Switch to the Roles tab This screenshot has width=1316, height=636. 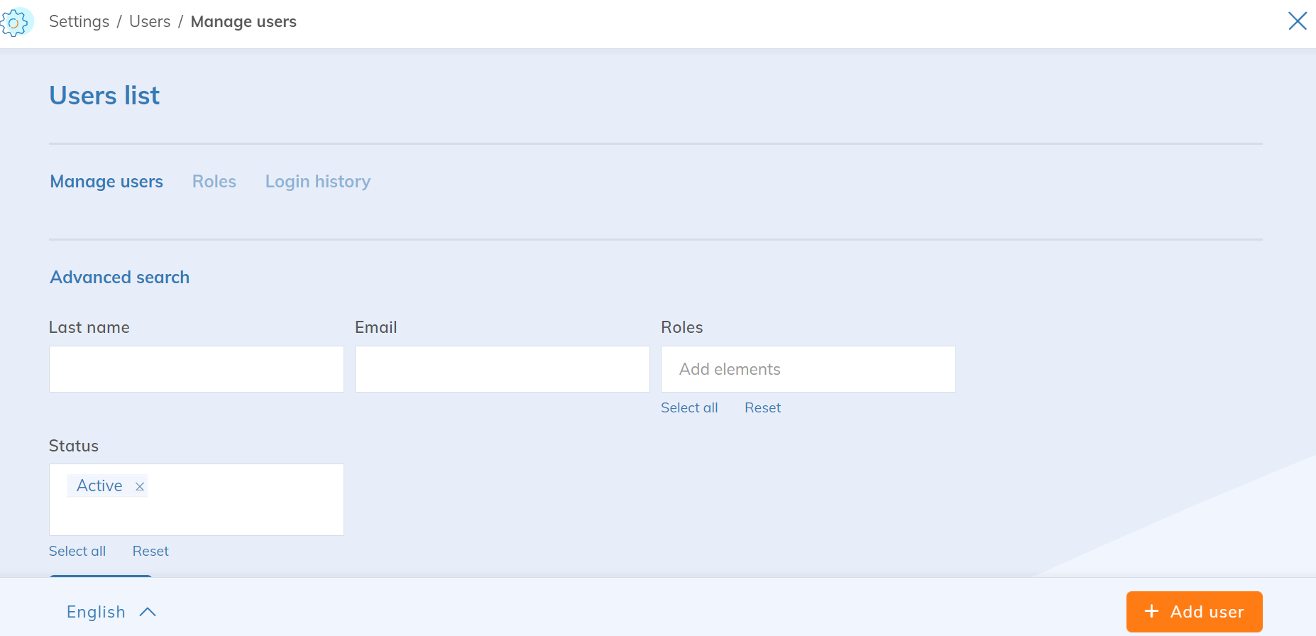pyautogui.click(x=214, y=182)
